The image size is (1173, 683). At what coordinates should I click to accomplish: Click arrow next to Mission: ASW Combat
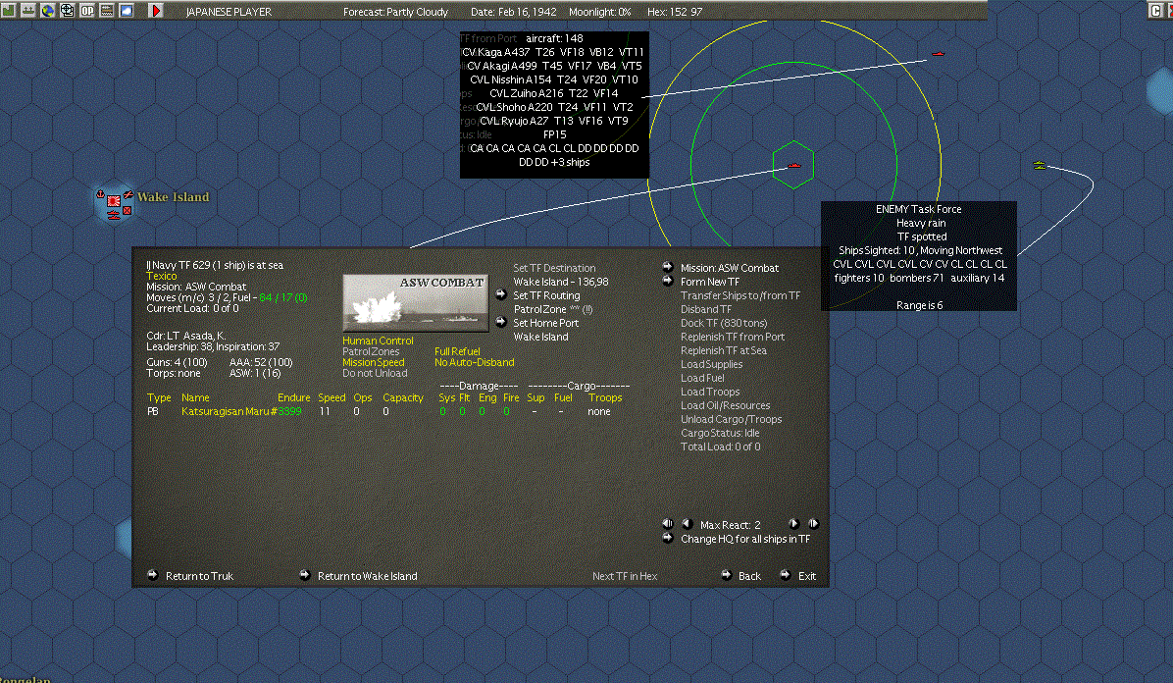[x=667, y=267]
